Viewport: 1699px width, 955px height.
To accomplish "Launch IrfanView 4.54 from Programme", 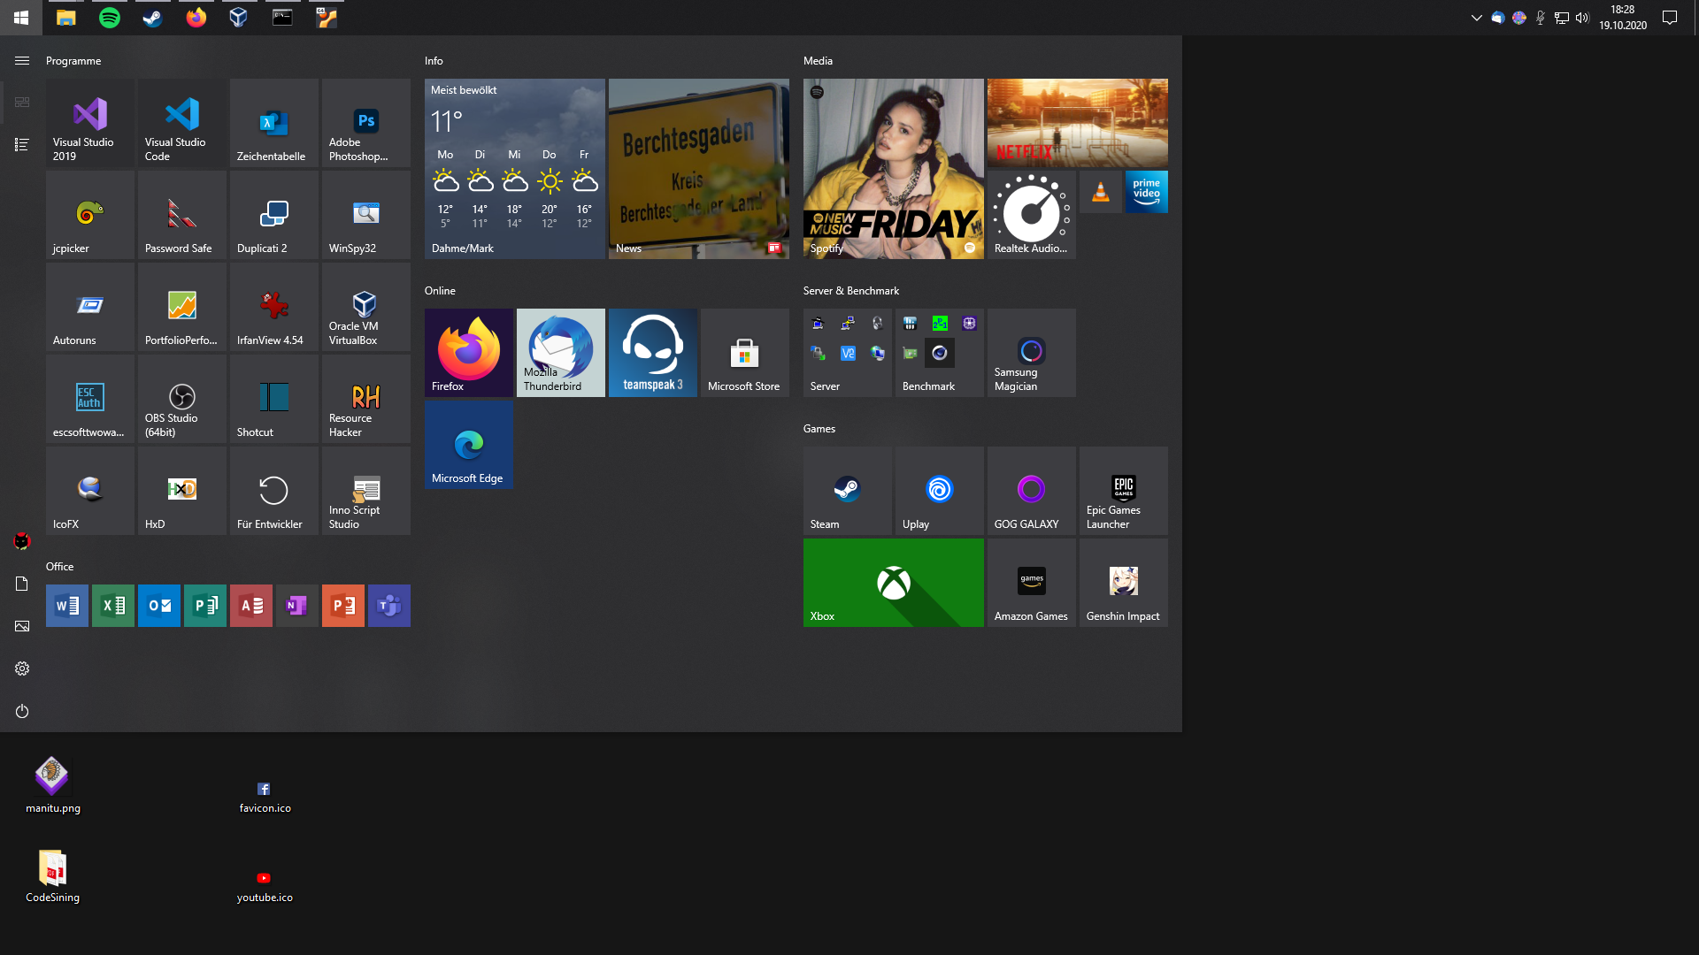I will point(273,306).
